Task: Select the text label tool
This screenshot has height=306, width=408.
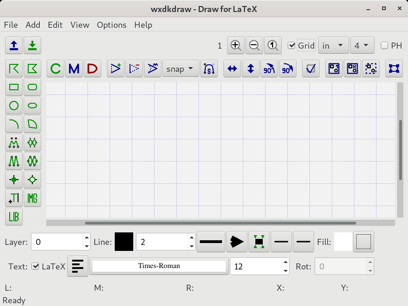Action: 14,198
